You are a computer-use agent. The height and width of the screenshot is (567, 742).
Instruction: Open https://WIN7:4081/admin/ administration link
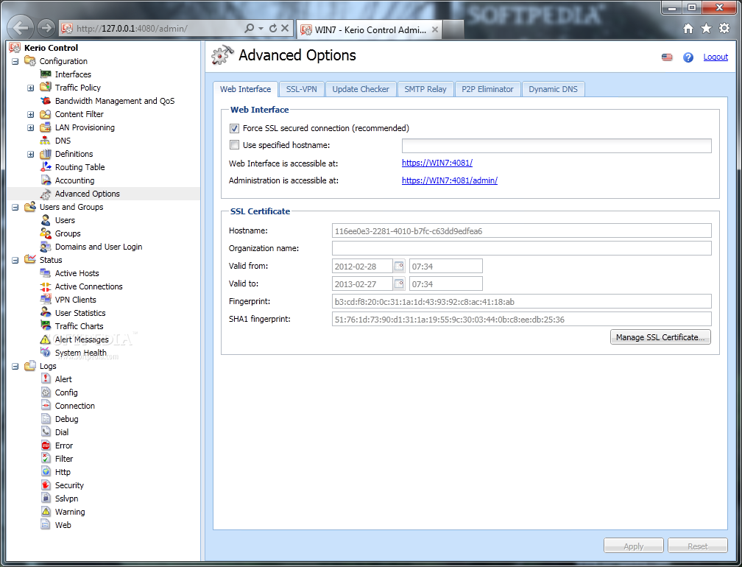(x=450, y=180)
